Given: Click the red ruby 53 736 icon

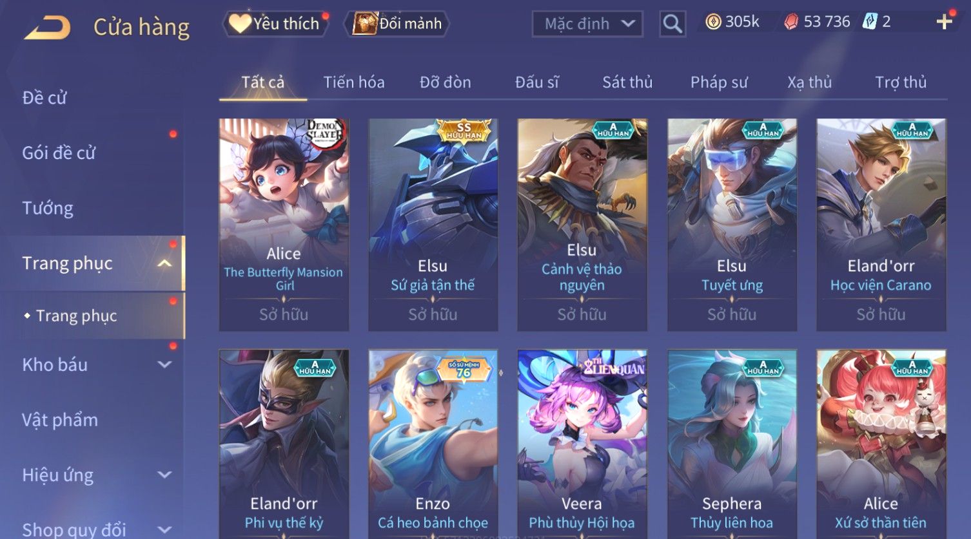Looking at the screenshot, I should 790,22.
